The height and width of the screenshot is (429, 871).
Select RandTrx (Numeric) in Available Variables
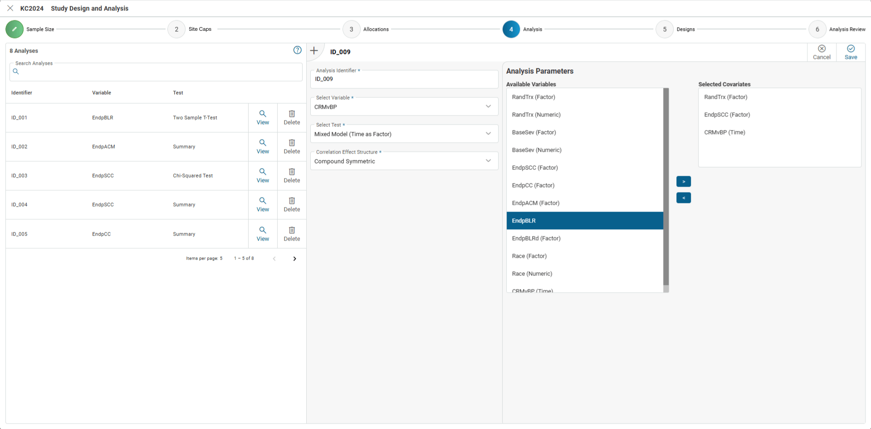coord(585,115)
